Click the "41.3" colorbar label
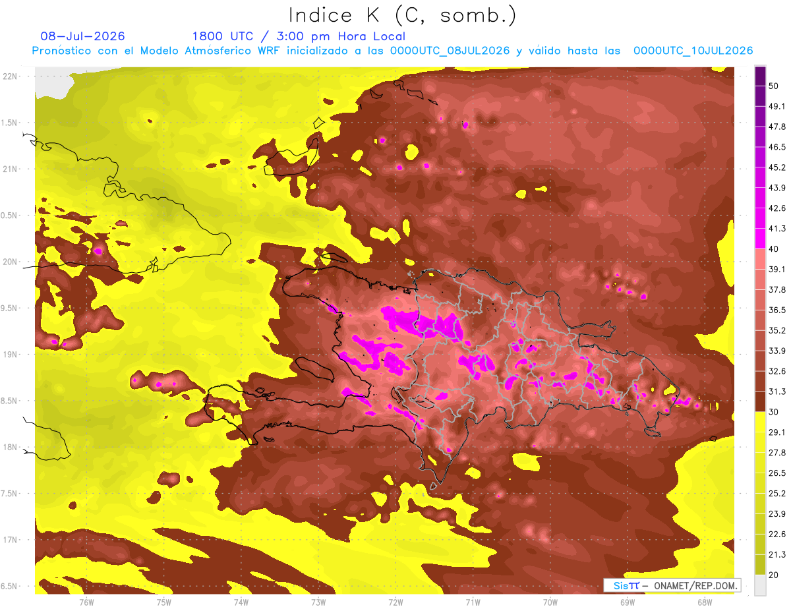The image size is (791, 611). pos(777,229)
